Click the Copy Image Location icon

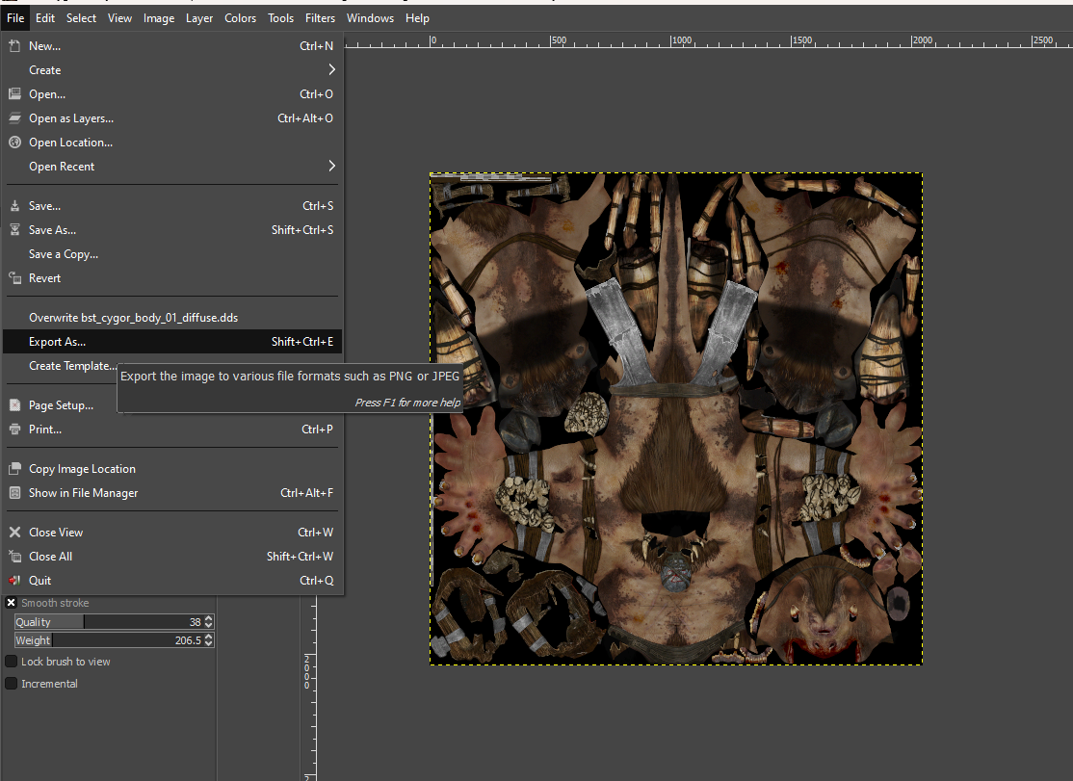14,468
